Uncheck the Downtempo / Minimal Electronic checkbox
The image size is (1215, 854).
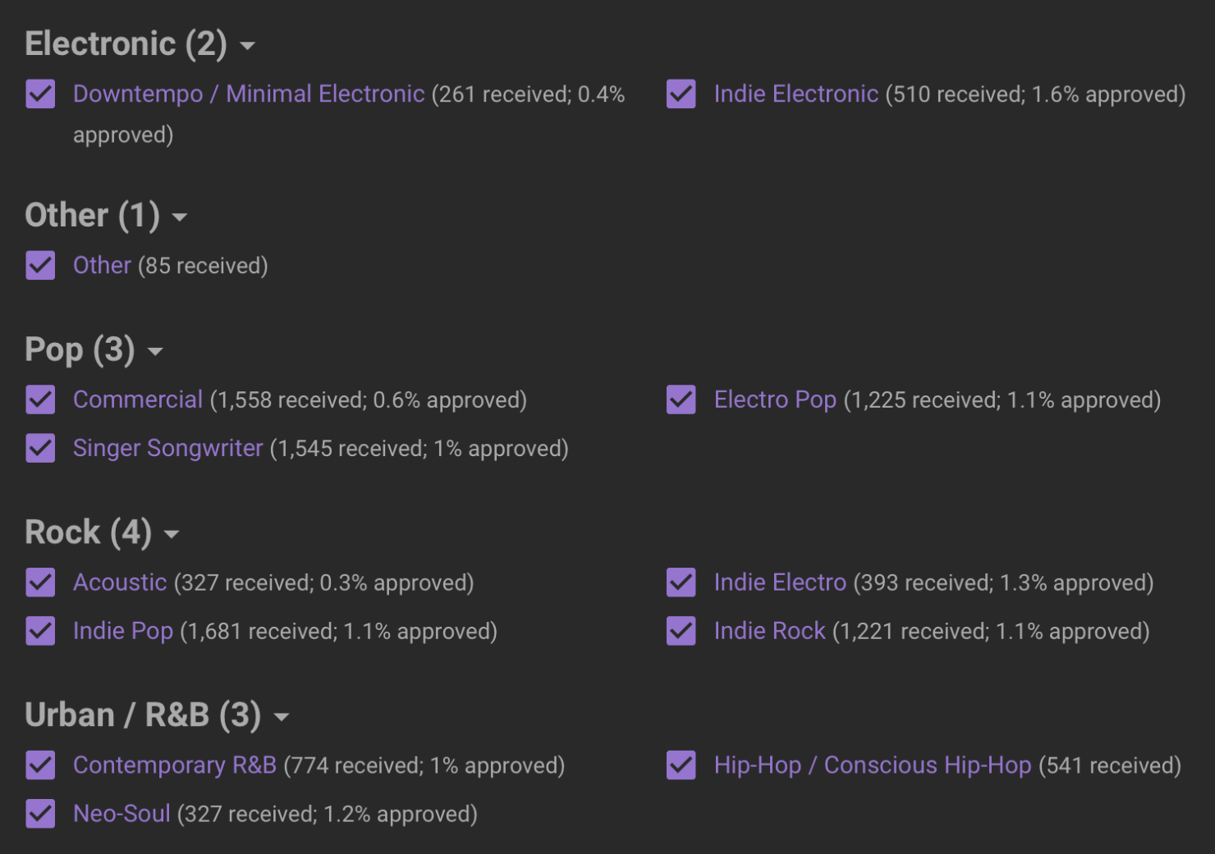click(40, 94)
